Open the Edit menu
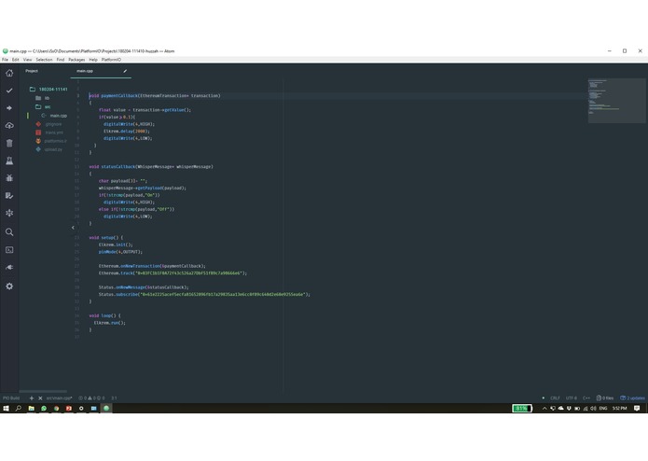The height and width of the screenshot is (461, 648). click(x=15, y=60)
